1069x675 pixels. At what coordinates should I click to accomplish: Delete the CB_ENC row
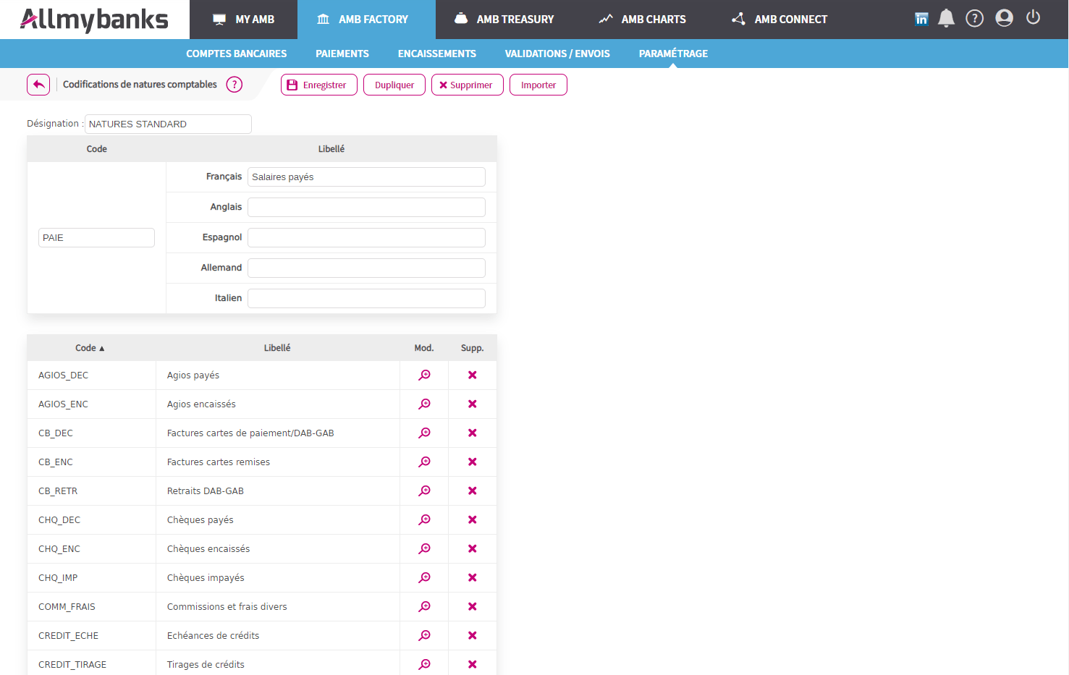point(473,462)
